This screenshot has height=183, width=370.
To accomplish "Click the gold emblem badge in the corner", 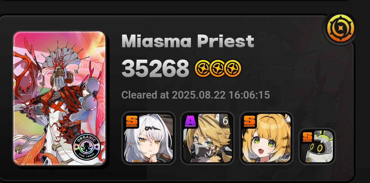I will [340, 28].
